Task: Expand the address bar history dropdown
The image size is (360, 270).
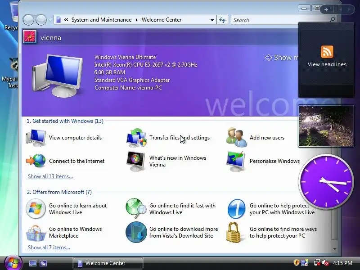Action: click(212, 20)
